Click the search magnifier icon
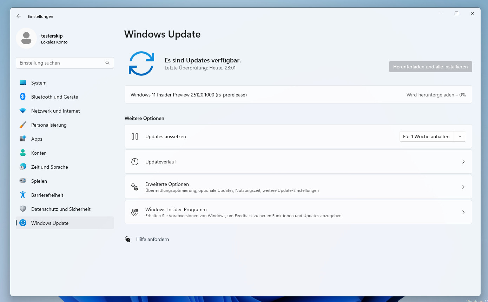Viewport: 488px width, 302px height. pos(107,63)
